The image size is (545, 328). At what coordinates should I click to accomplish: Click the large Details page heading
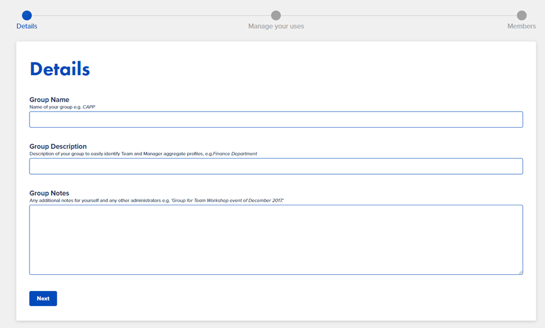60,69
